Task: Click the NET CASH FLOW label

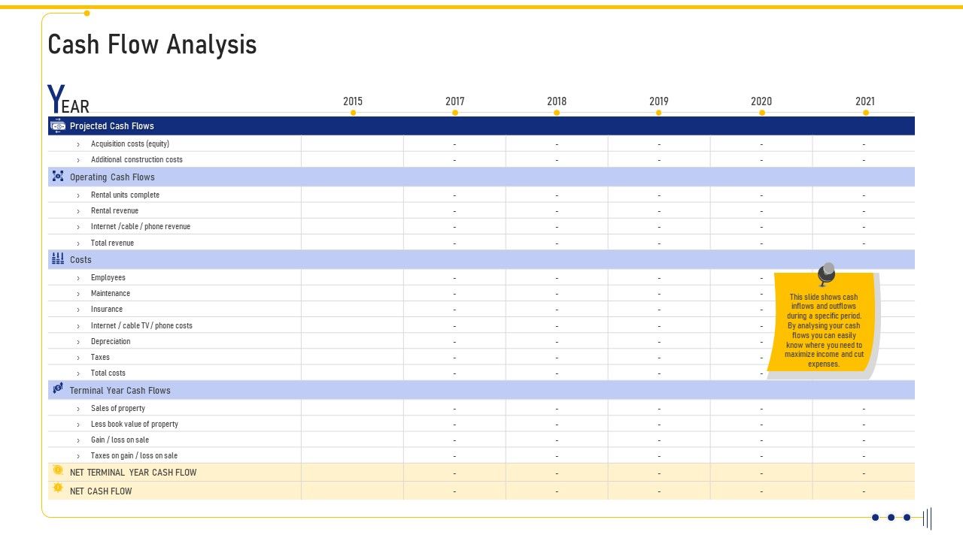Action: [x=101, y=491]
